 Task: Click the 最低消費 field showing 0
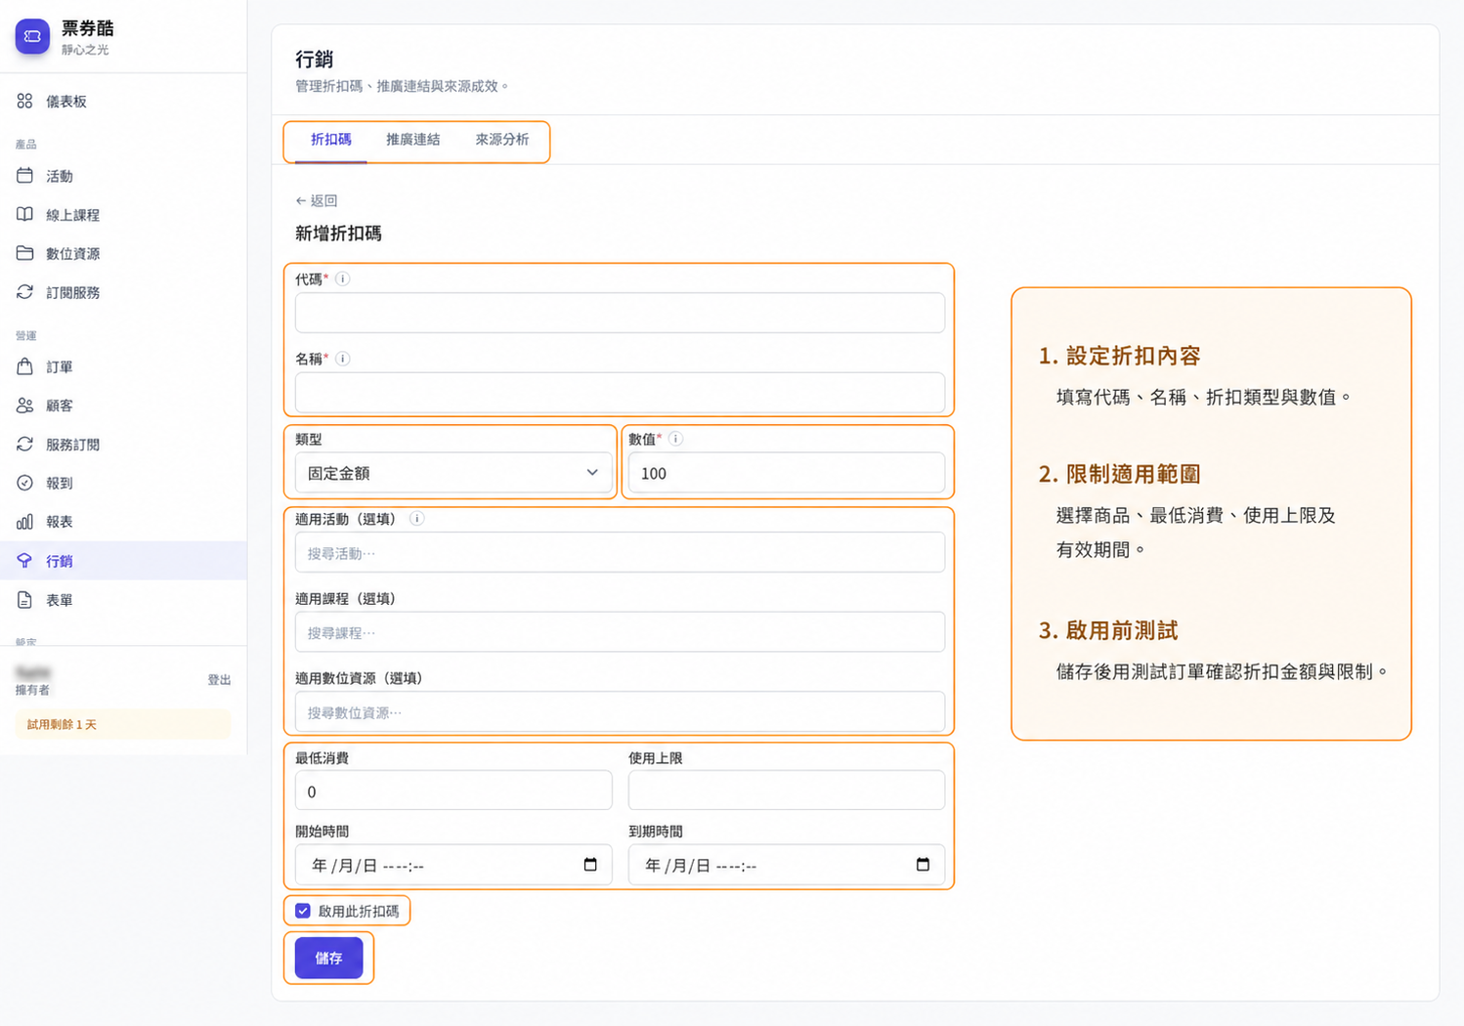point(453,791)
